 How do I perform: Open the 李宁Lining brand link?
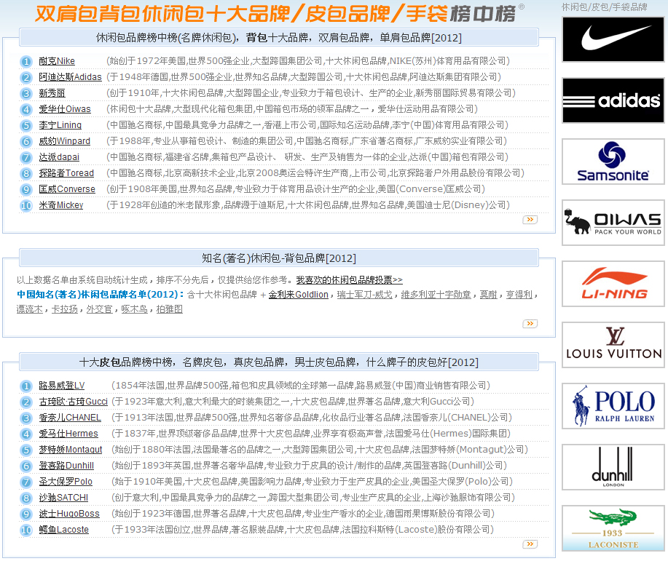click(x=60, y=125)
